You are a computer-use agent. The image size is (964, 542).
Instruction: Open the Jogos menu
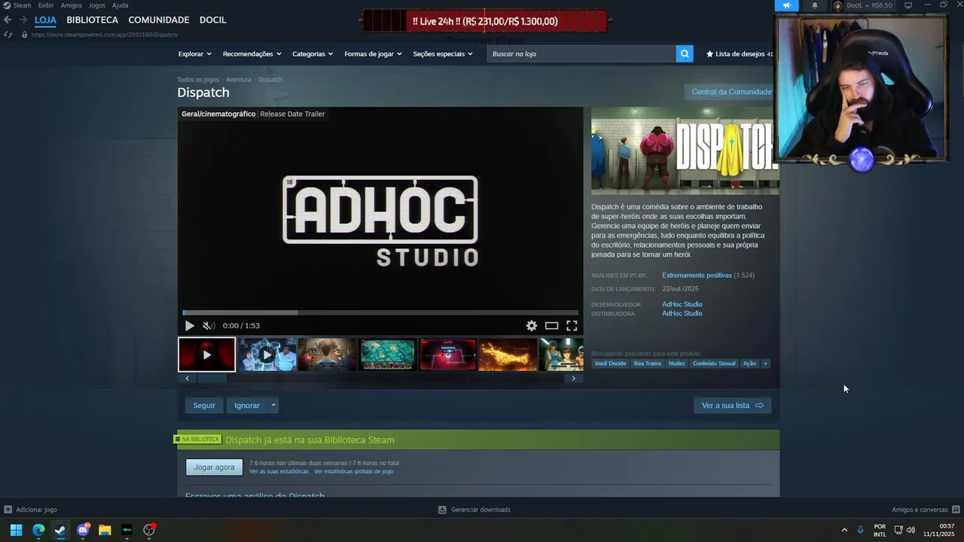coord(97,5)
